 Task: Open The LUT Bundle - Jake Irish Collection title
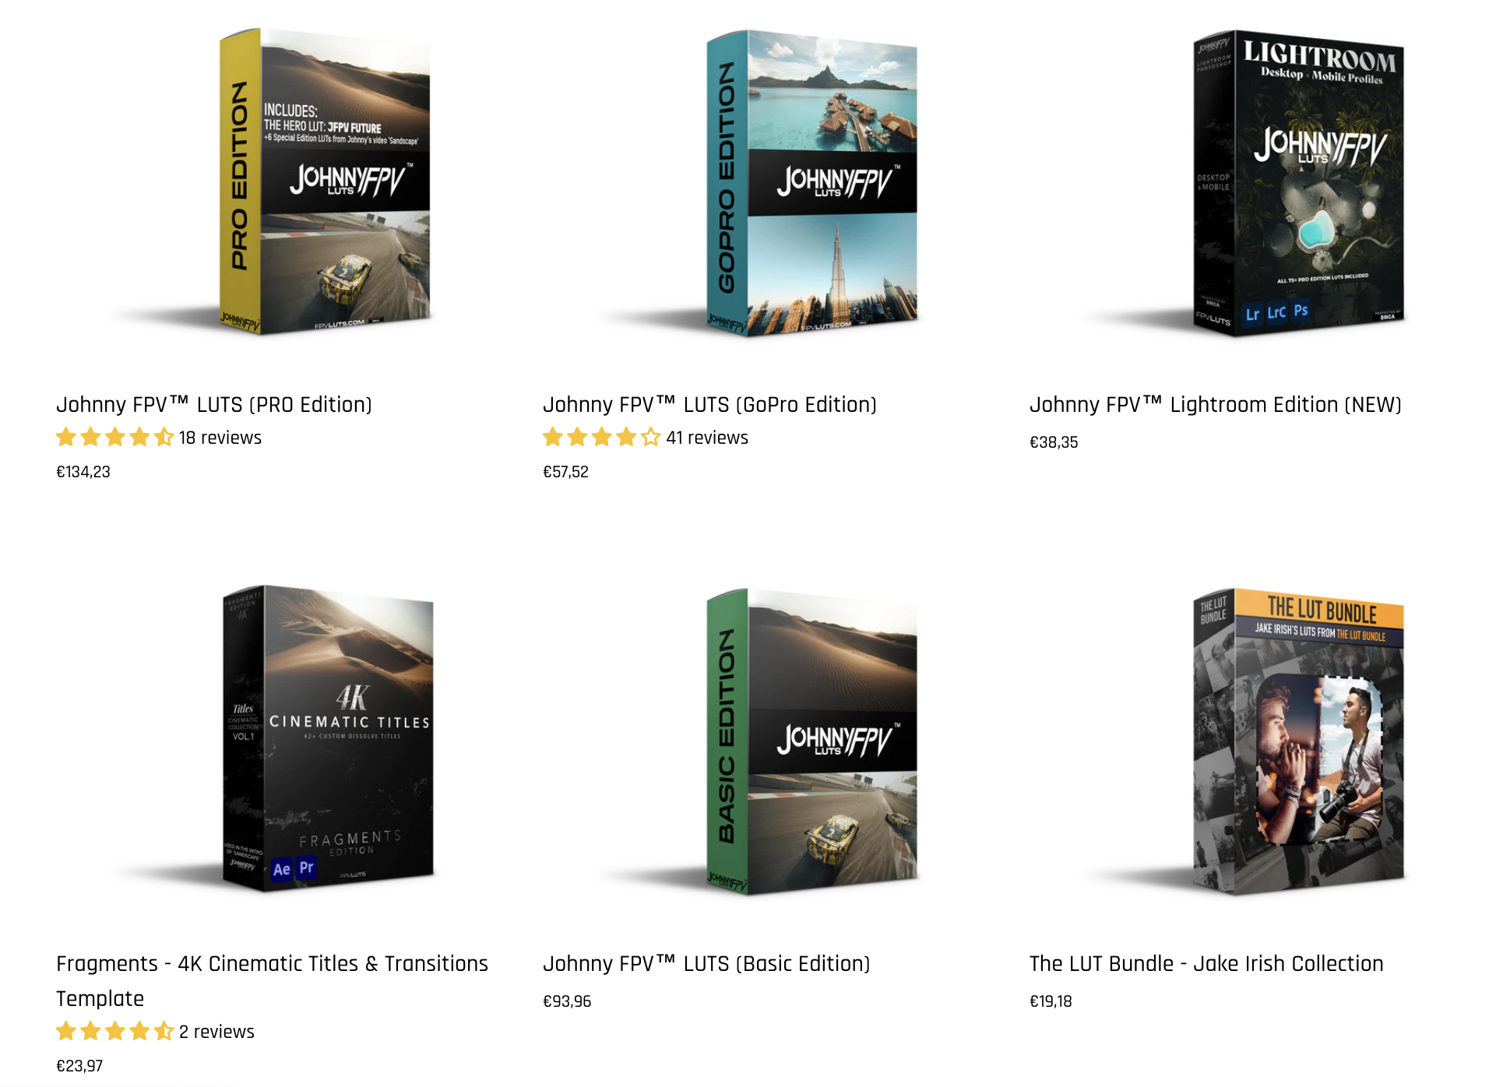pos(1206,964)
